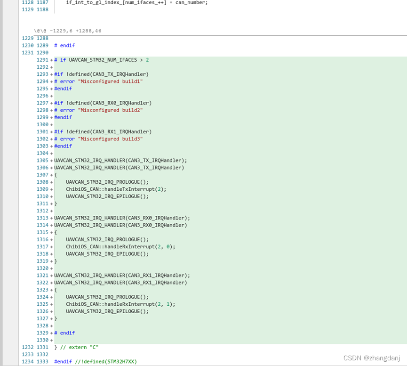
Task: Click UAVCAN_STM32_IRQ_PROLOGUE() on line 1316
Action: pos(107,239)
